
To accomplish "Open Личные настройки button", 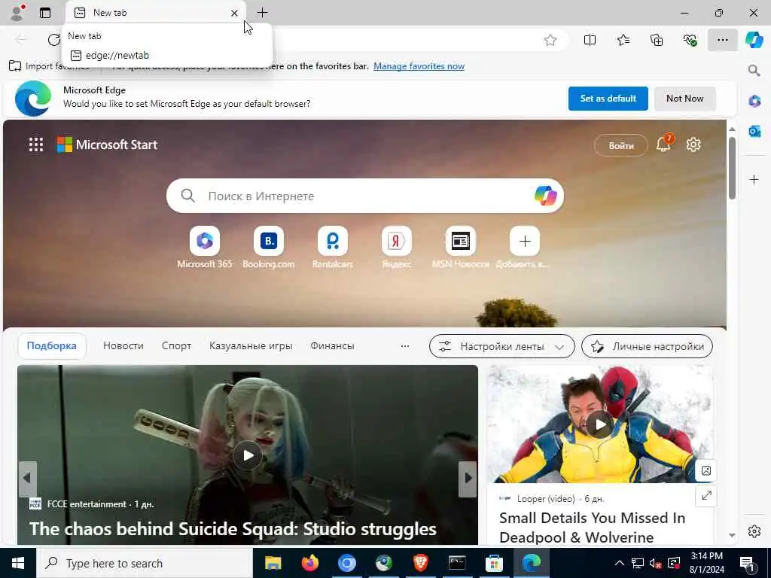I will [647, 346].
